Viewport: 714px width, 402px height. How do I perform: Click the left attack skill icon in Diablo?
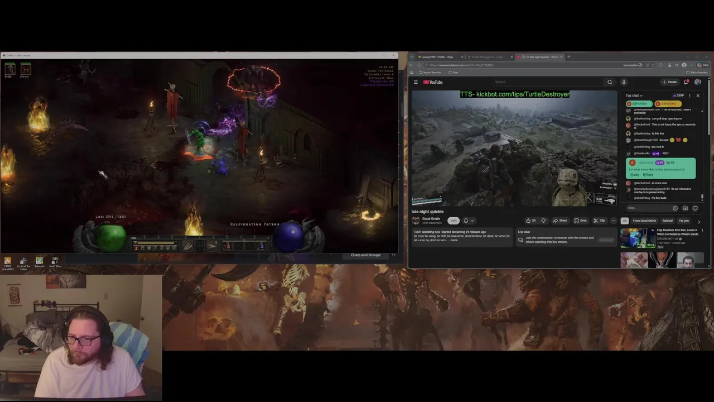point(188,245)
